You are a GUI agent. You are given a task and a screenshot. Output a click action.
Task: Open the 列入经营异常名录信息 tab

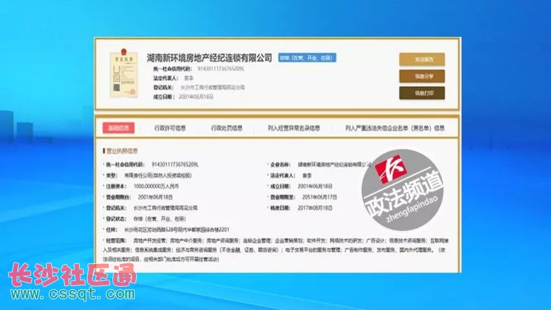[294, 128]
